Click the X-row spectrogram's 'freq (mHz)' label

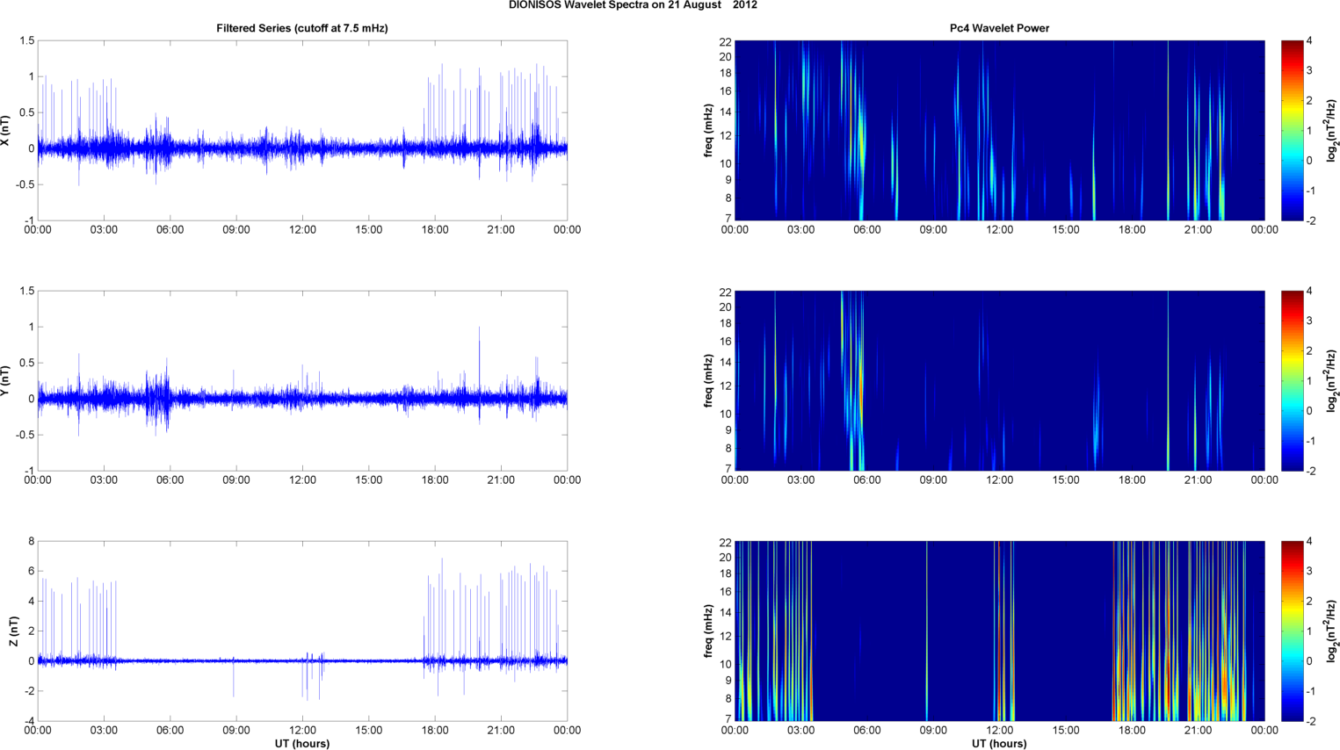point(708,131)
